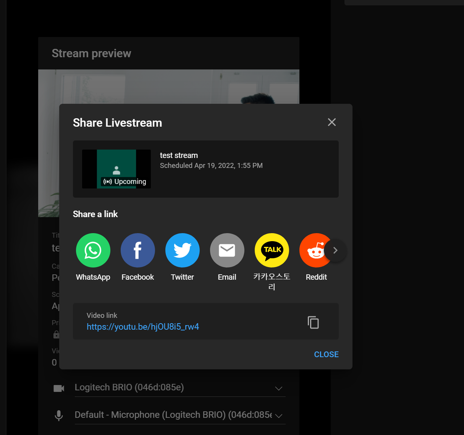Image resolution: width=464 pixels, height=435 pixels.
Task: Share to 카카오스토리 (KakaoStory)
Action: [272, 250]
